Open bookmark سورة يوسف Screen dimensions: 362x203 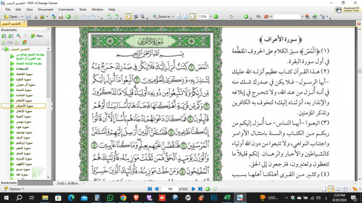[x=24, y=132]
